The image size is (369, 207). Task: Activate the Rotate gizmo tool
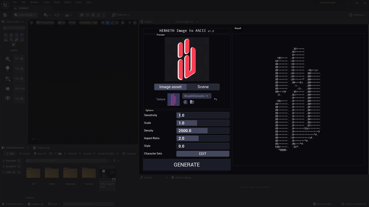click(112, 23)
